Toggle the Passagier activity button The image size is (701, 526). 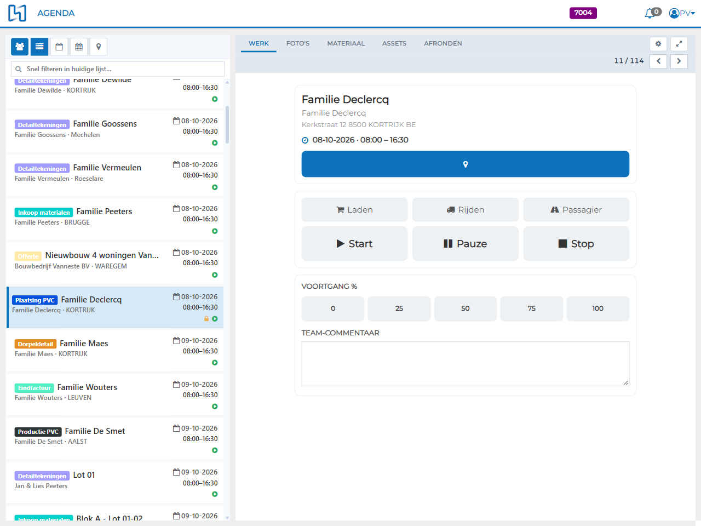576,210
